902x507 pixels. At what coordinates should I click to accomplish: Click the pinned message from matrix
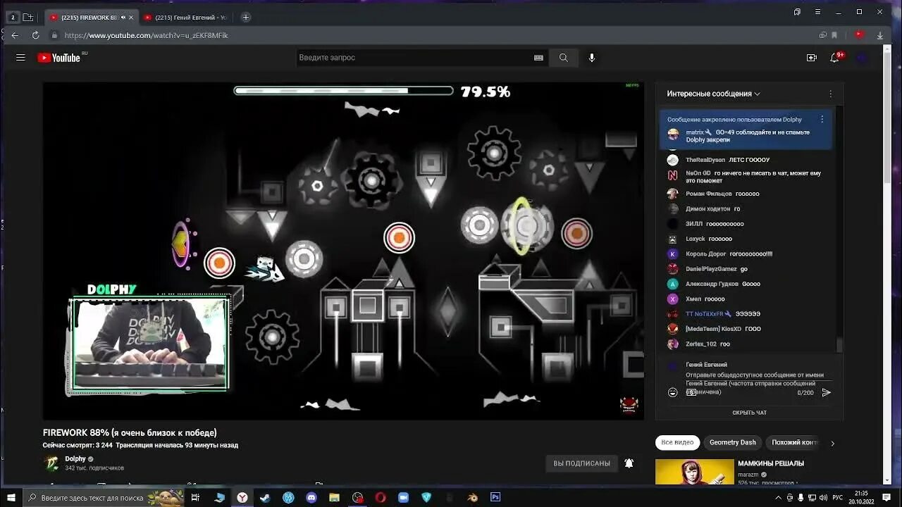point(746,129)
